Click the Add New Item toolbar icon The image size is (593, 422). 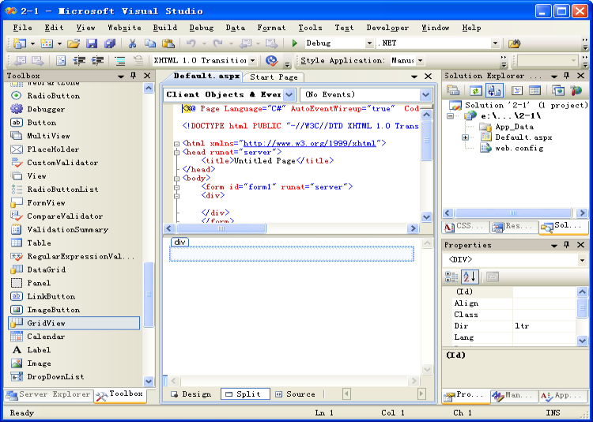click(47, 43)
